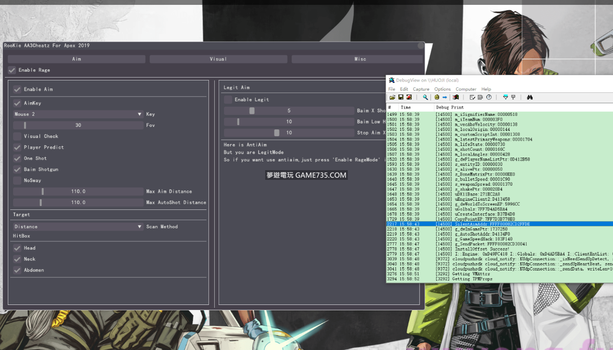Screen dimensions: 613x350
Task: Open the Options menu in DebugView
Action: pyautogui.click(x=442, y=89)
